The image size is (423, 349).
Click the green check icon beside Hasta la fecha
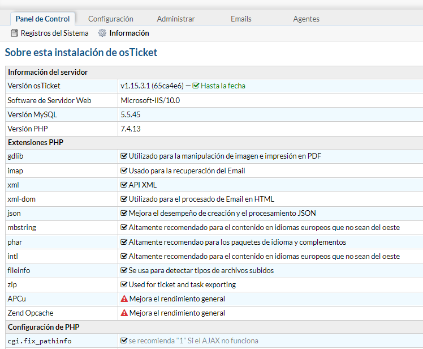coord(196,86)
